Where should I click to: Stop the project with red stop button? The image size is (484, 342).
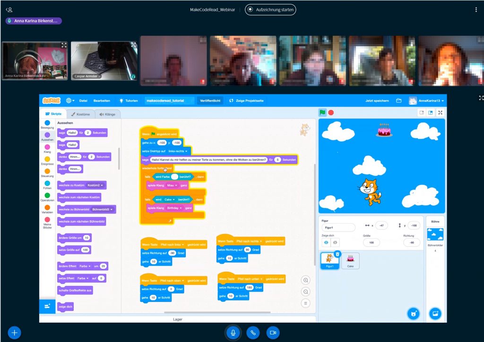[x=331, y=112]
